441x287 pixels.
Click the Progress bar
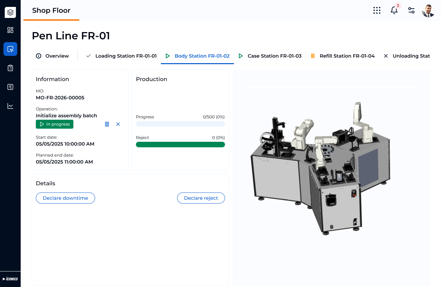tap(181, 124)
